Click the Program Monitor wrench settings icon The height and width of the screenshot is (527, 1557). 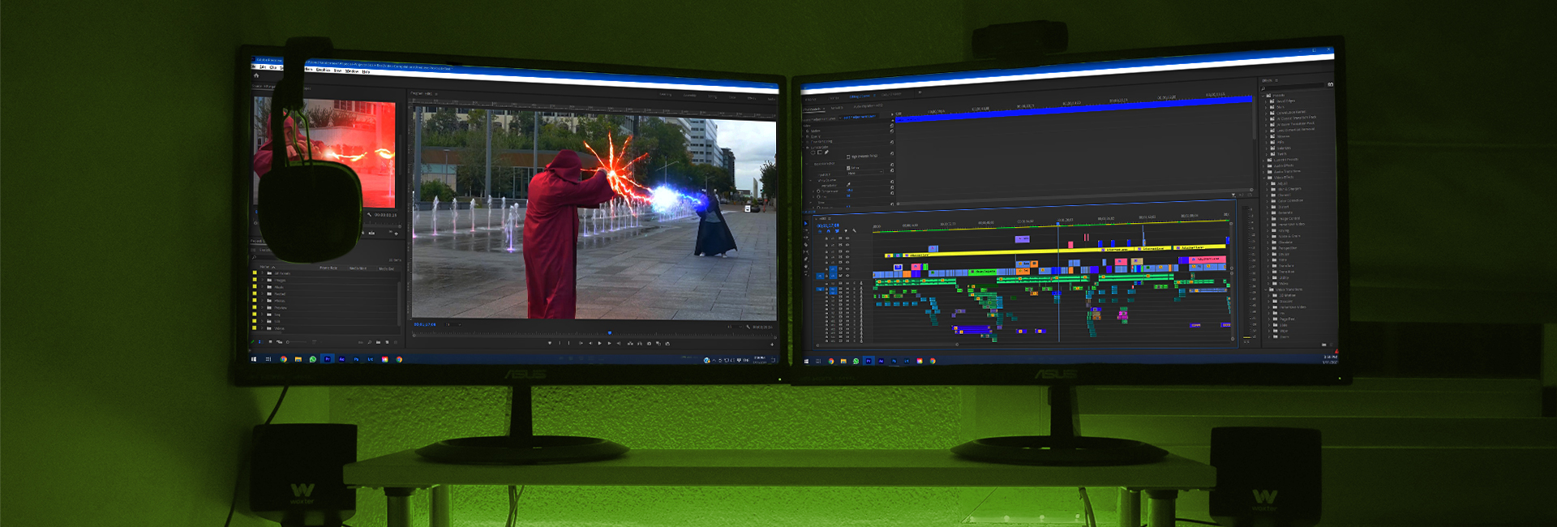click(748, 327)
